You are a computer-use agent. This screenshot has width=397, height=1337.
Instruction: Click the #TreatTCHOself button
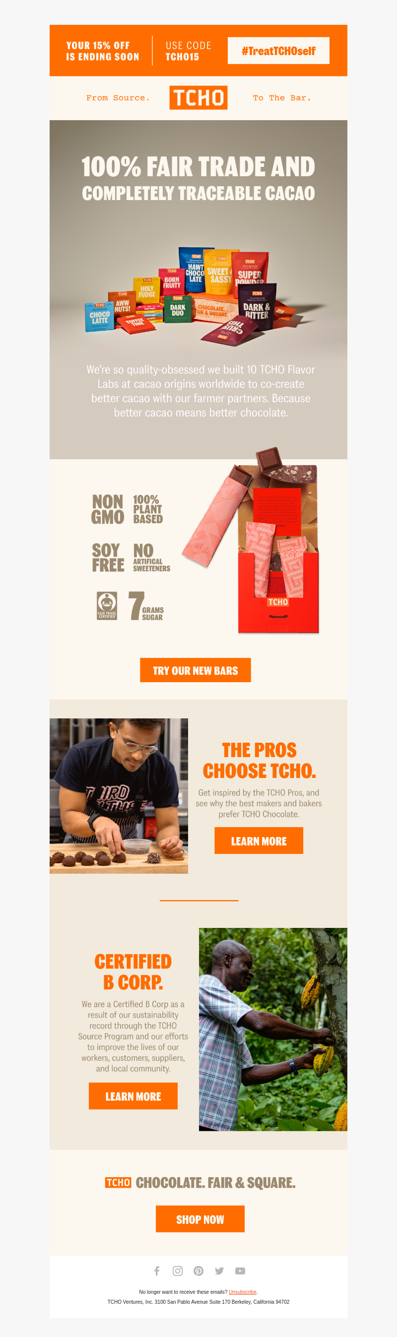click(279, 50)
